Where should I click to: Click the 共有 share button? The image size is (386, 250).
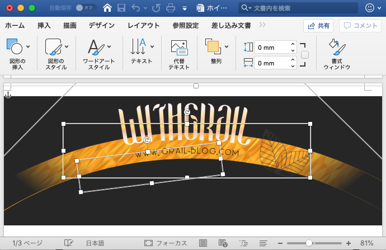(x=318, y=26)
